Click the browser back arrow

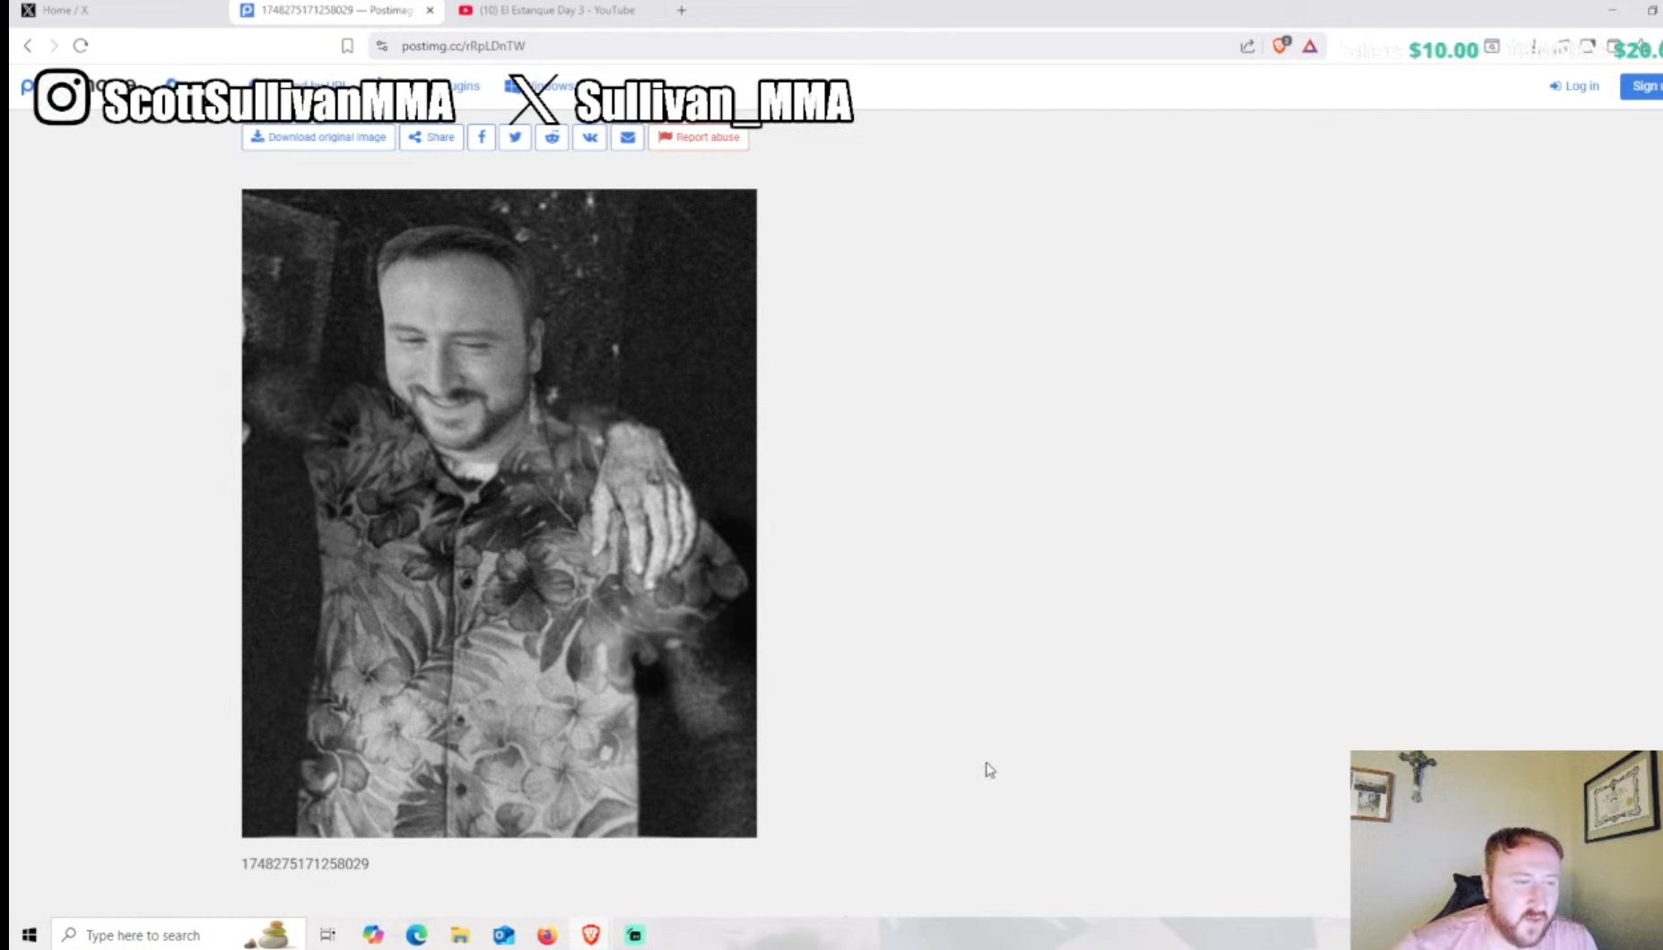click(x=28, y=46)
